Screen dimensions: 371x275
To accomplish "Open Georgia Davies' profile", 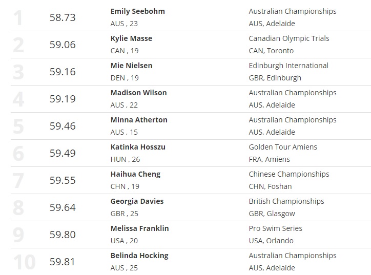I will click(137, 201).
